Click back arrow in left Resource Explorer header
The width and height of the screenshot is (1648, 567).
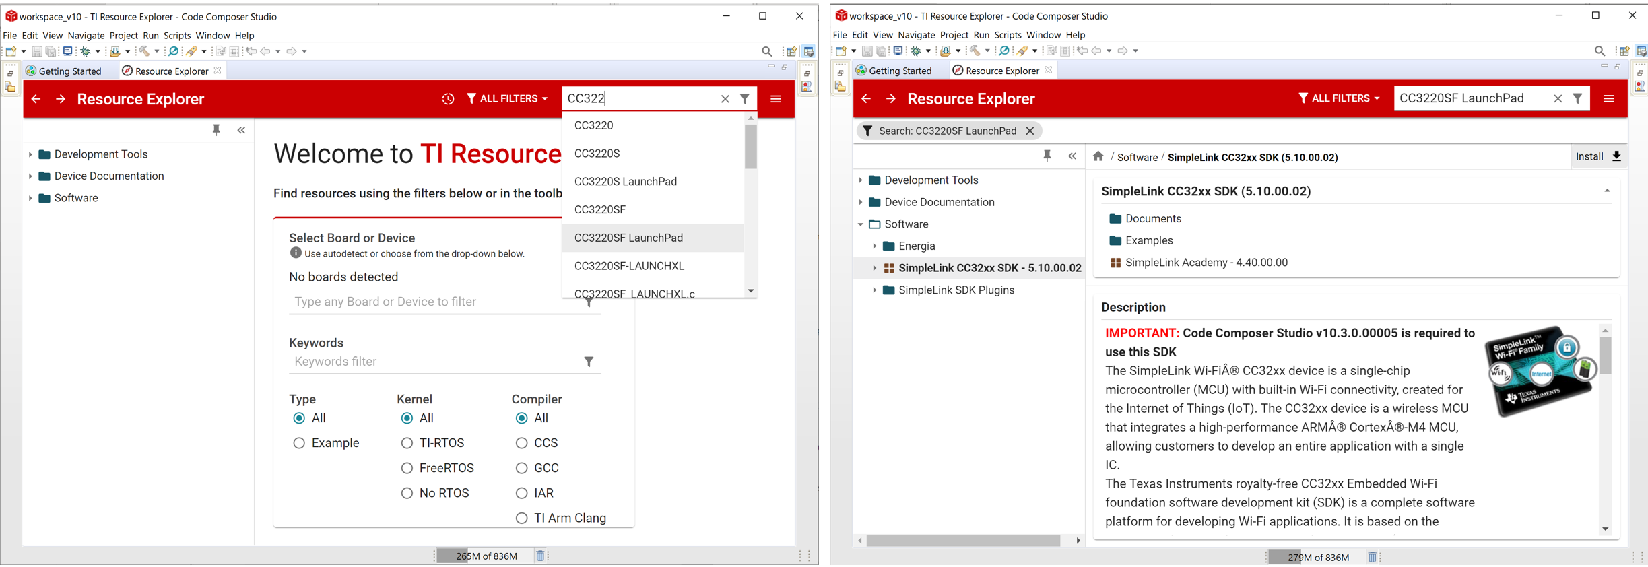click(x=36, y=99)
